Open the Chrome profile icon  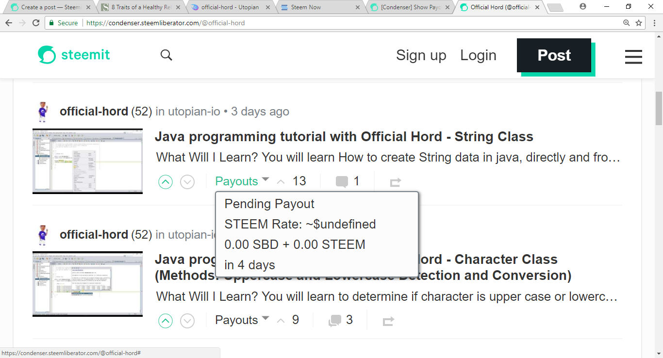pyautogui.click(x=583, y=7)
